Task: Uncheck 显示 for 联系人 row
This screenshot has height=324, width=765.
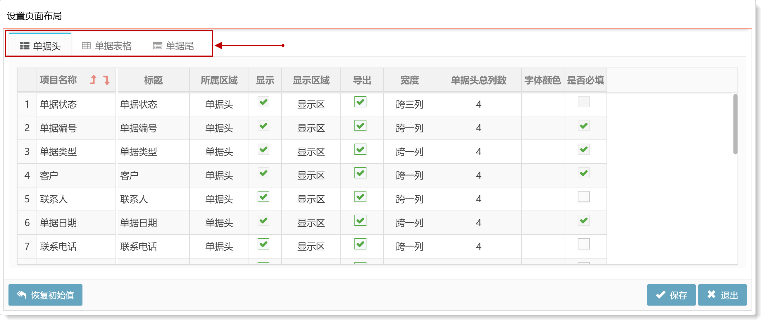Action: point(263,197)
